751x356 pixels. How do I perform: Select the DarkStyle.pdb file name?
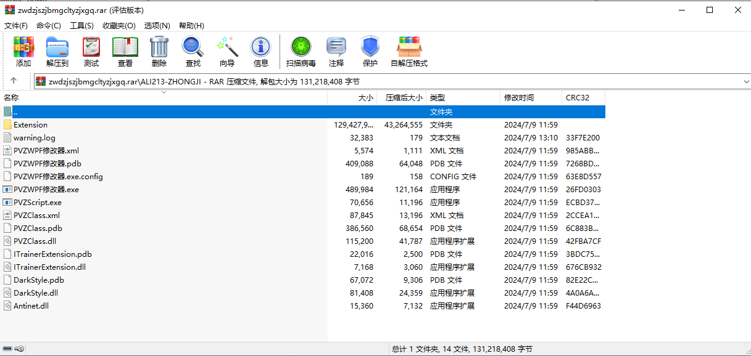(x=39, y=280)
